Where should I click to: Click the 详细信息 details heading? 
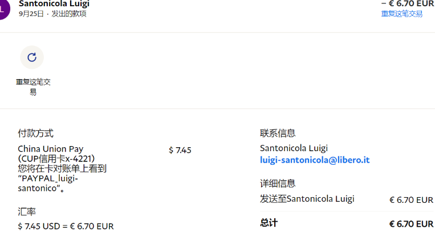point(278,184)
